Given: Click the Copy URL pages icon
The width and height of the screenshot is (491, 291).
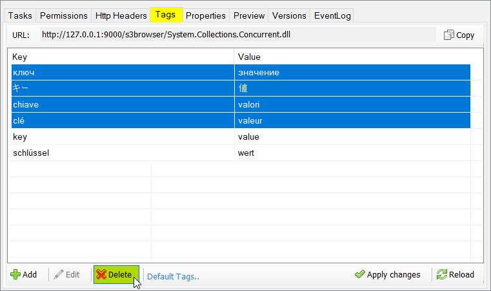Looking at the screenshot, I should (x=448, y=35).
